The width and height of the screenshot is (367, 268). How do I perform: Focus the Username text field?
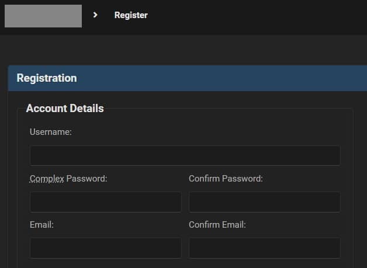[x=185, y=155]
